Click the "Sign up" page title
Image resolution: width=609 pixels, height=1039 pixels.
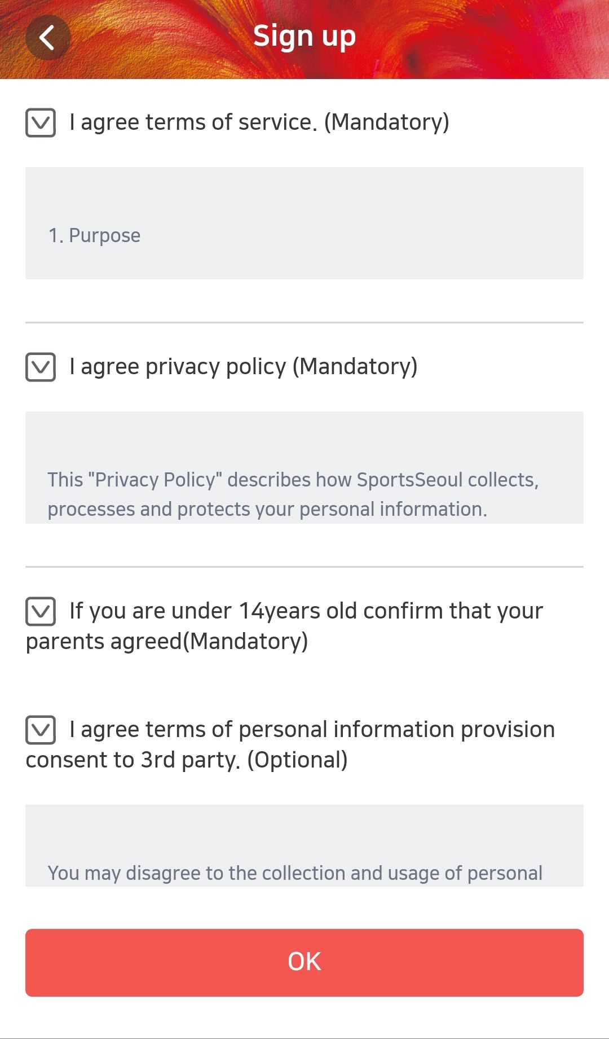(x=304, y=37)
